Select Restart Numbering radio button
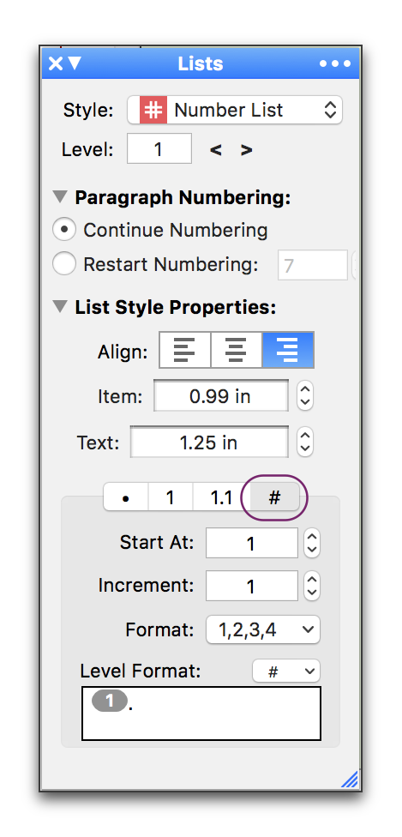Viewport: 402px width, 837px height. [x=64, y=264]
